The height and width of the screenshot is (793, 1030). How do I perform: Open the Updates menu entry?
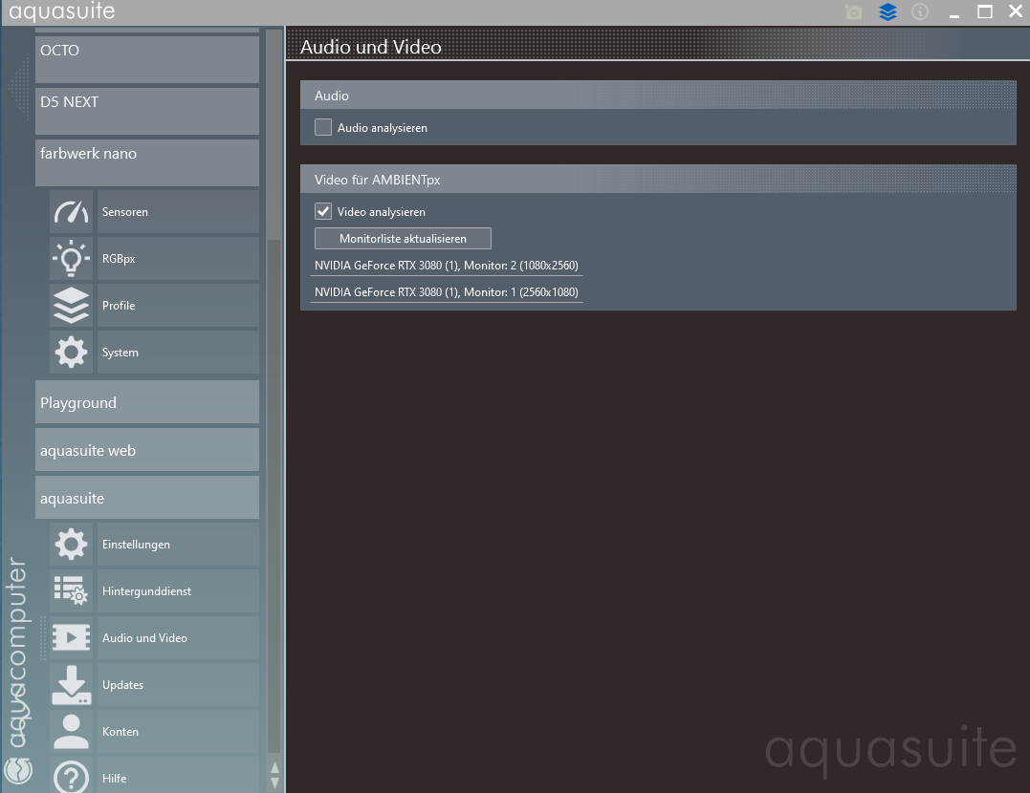click(x=178, y=685)
